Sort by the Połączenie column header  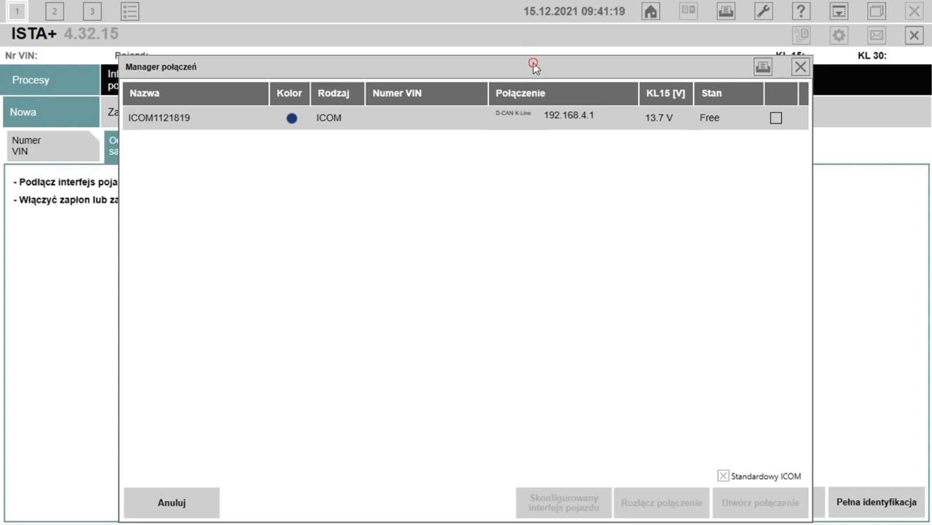click(563, 93)
